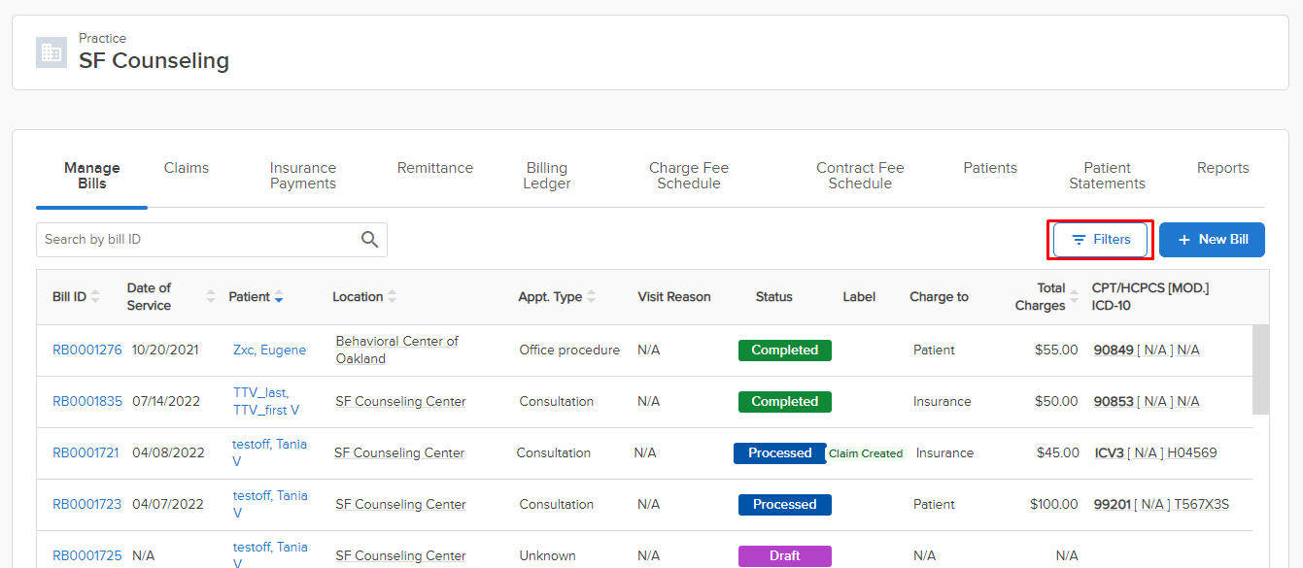Open bill RB0001835

tap(87, 402)
